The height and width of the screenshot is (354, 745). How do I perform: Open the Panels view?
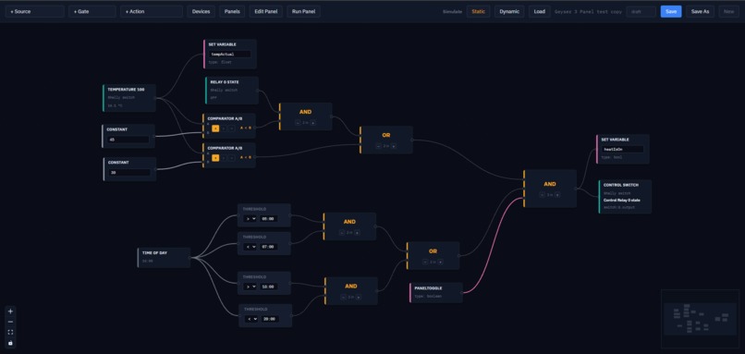click(232, 11)
